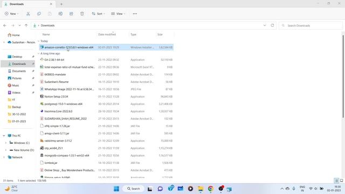Open recent locations dropdown arrow
Viewport: 345px width, 194px height.
[x=19, y=25]
